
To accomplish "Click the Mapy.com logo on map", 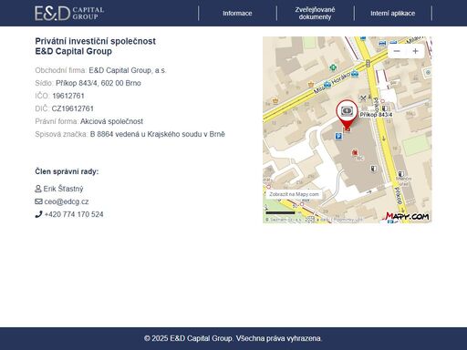I will 406,216.
